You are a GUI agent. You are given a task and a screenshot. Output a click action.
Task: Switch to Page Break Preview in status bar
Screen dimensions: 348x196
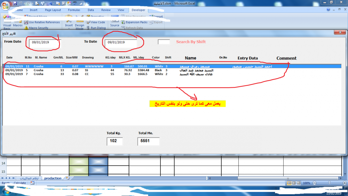click(299, 183)
